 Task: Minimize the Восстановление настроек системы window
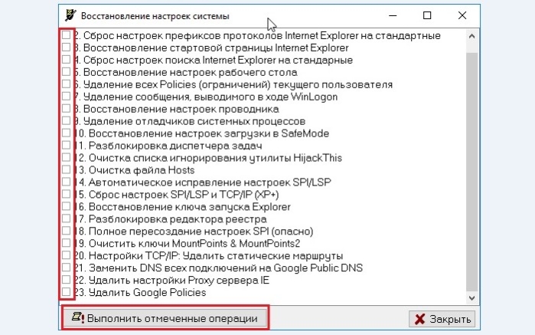click(x=393, y=16)
